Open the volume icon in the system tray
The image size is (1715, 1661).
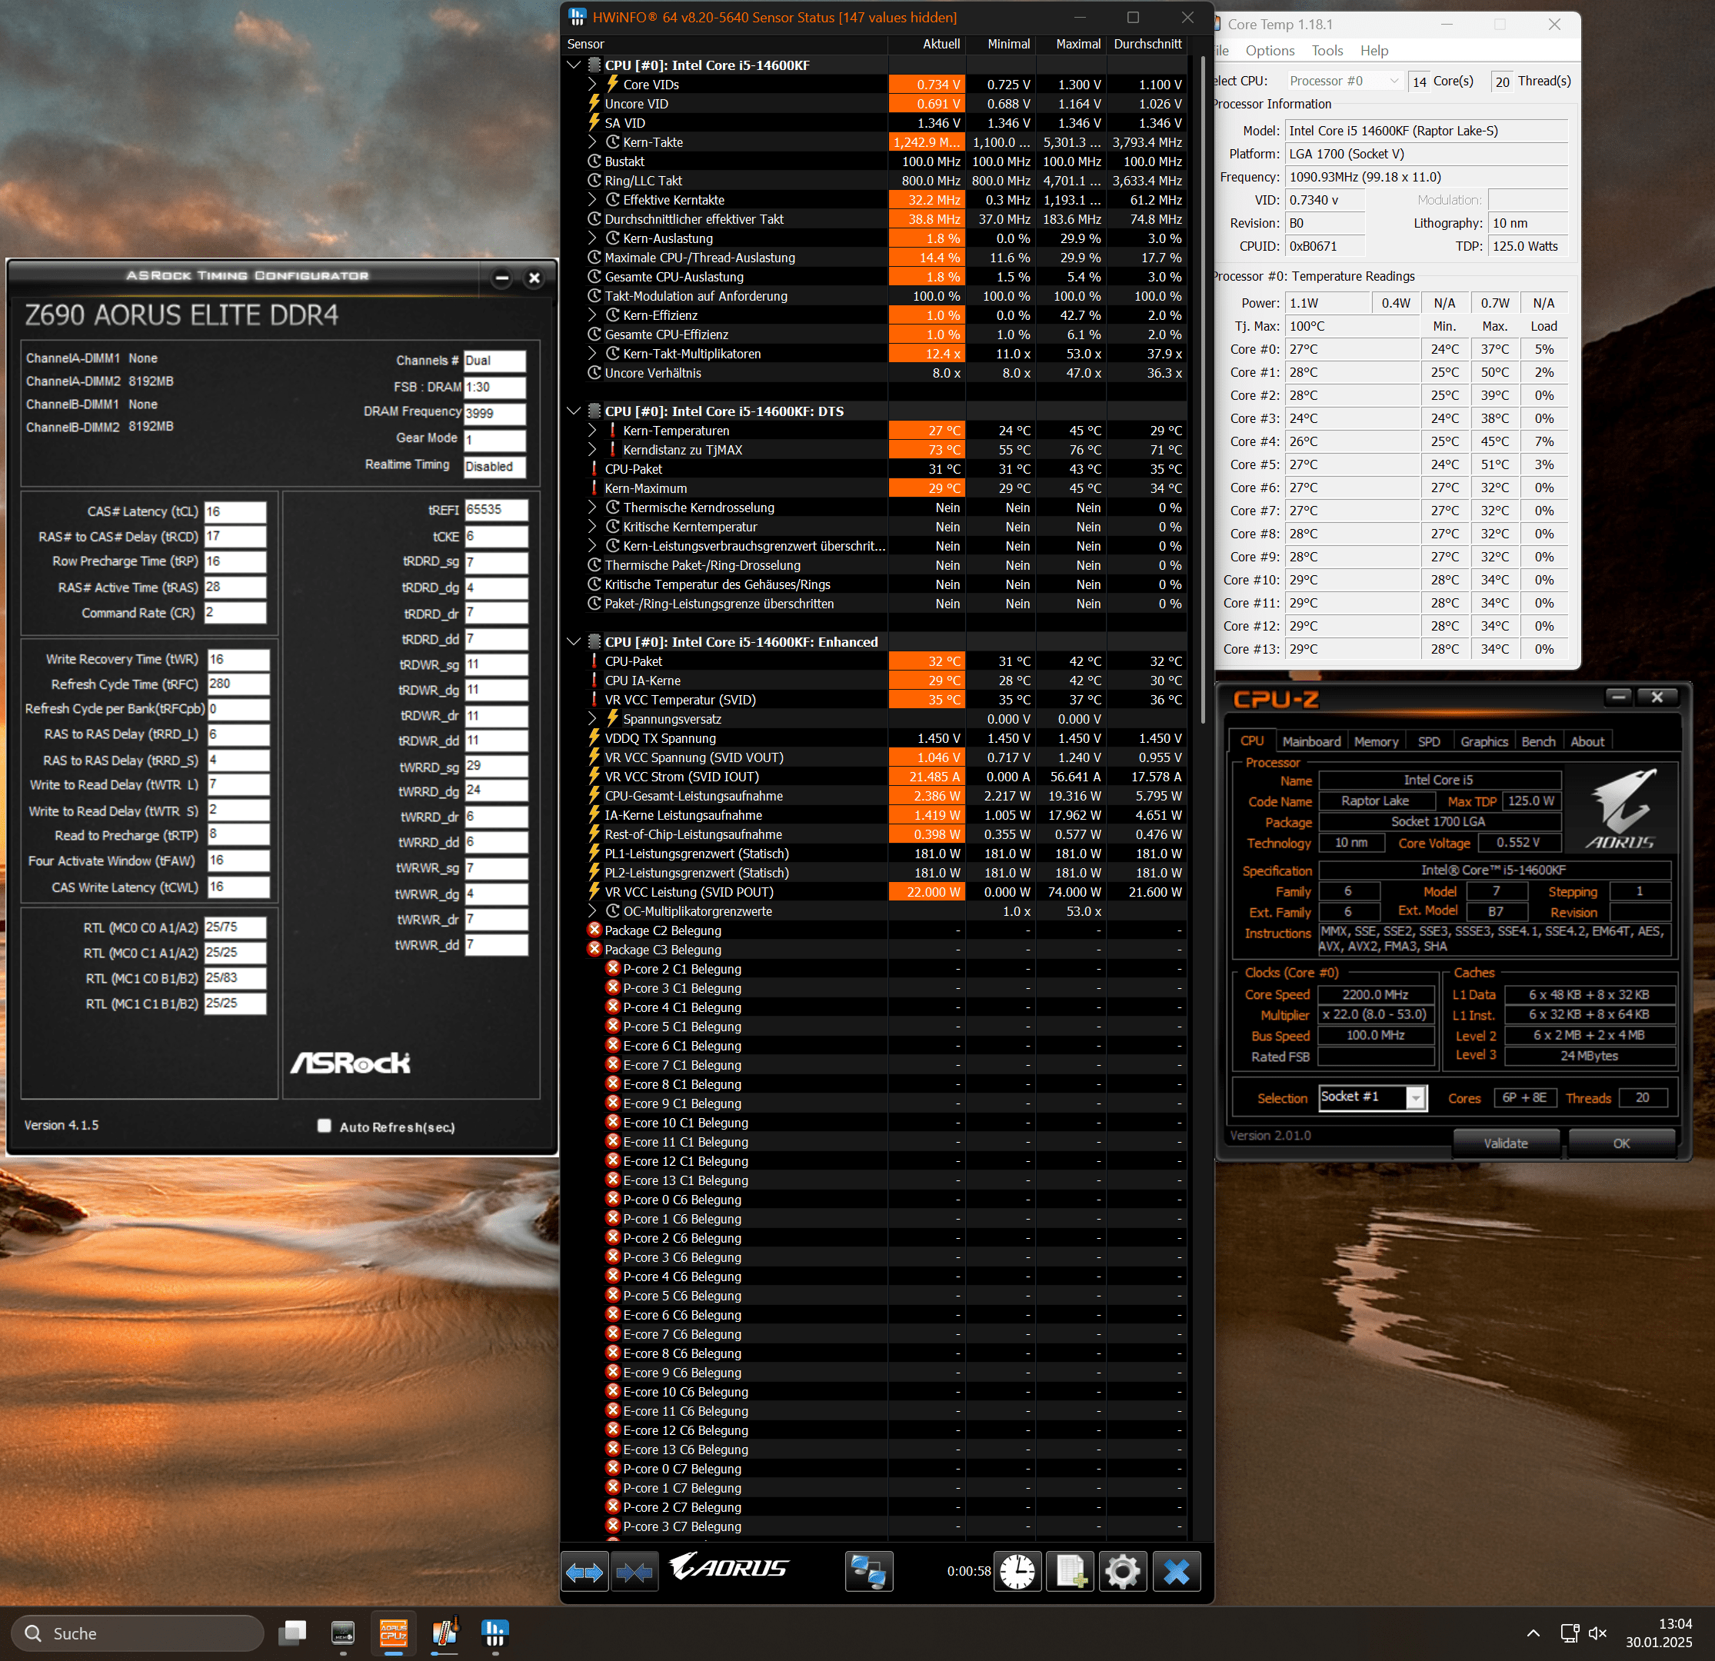(1597, 1633)
